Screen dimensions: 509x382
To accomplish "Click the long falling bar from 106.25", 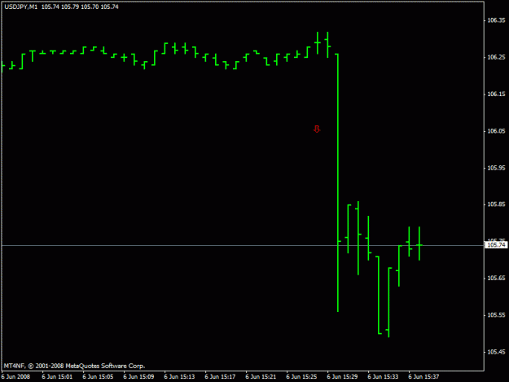I will coord(338,182).
